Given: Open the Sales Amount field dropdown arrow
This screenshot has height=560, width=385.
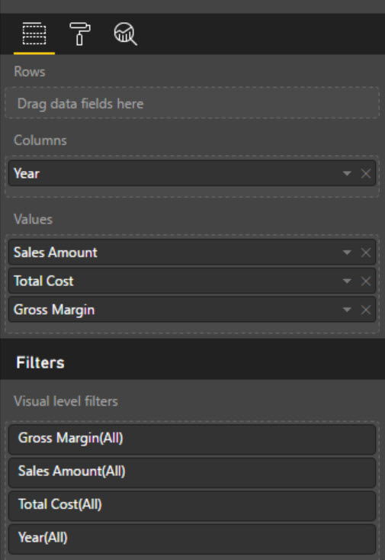Looking at the screenshot, I should coord(346,253).
